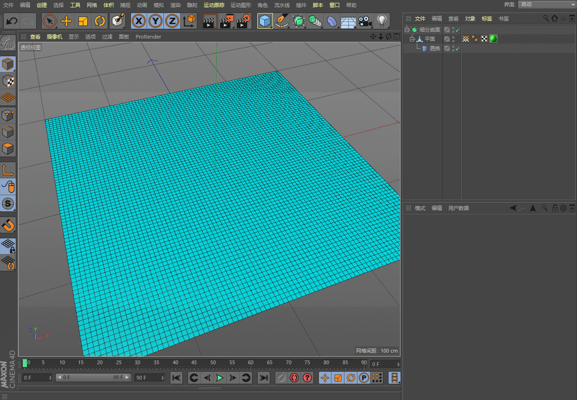Enable keyframe recording with the red record button
This screenshot has width=577, height=400.
(294, 378)
